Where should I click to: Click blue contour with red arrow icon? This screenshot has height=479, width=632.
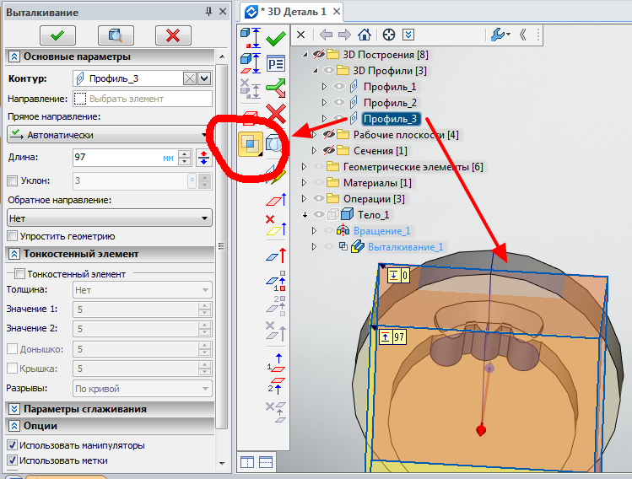click(277, 256)
